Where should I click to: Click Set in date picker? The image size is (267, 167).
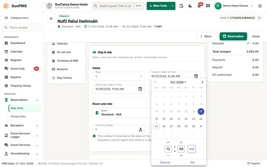coord(192,163)
